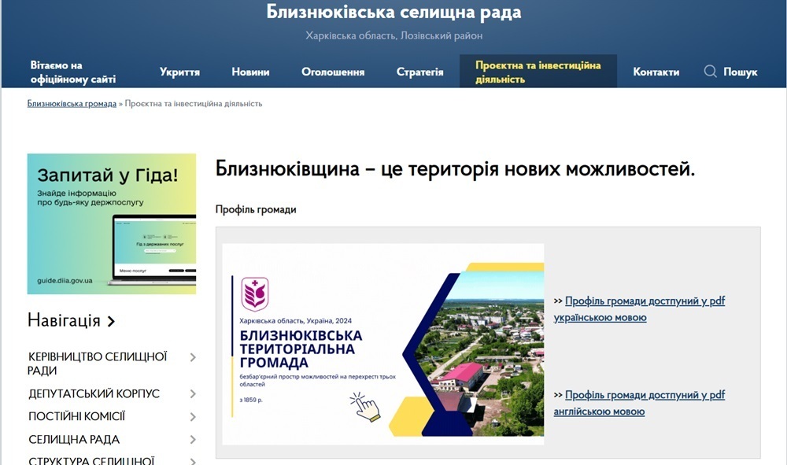Click the Запитай у Гіда banner
Screen dimensions: 787x465
pos(111,223)
